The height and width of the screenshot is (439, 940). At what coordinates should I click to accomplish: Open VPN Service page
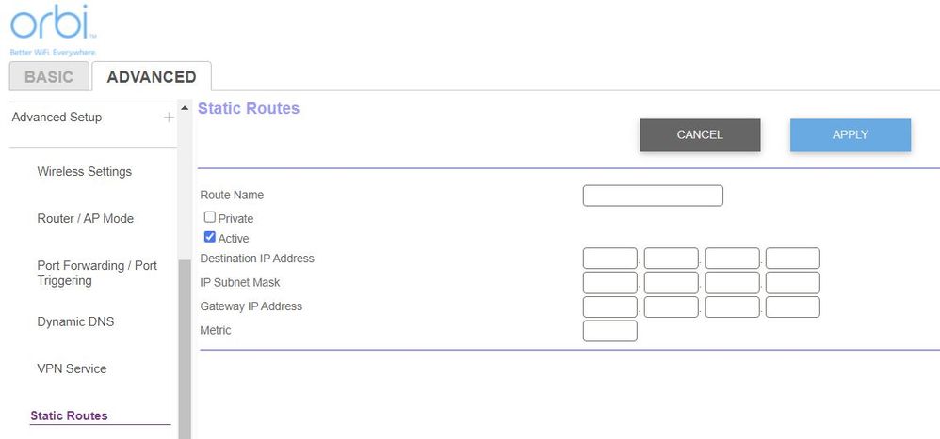coord(72,369)
